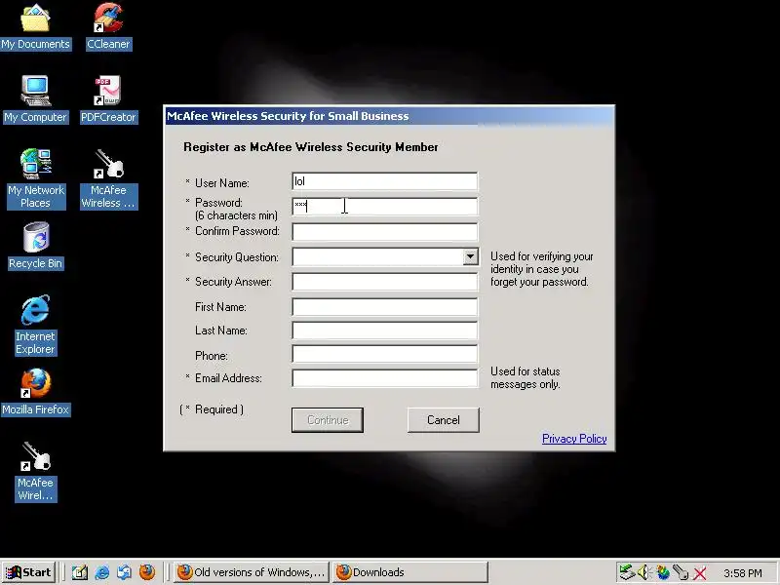Click the Email Address field
The width and height of the screenshot is (780, 585).
[x=384, y=378]
